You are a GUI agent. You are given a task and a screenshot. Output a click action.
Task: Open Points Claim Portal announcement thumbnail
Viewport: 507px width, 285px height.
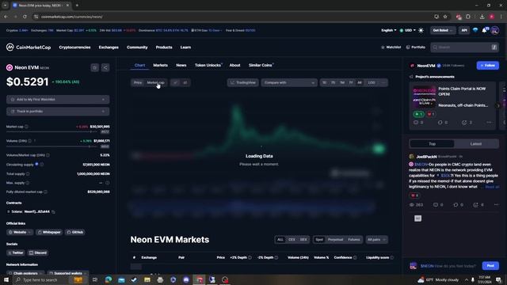[424, 97]
